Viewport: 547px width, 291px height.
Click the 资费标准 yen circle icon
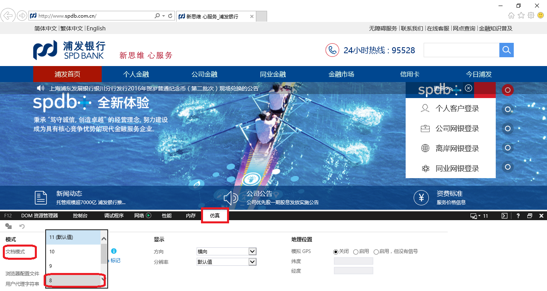coord(421,198)
